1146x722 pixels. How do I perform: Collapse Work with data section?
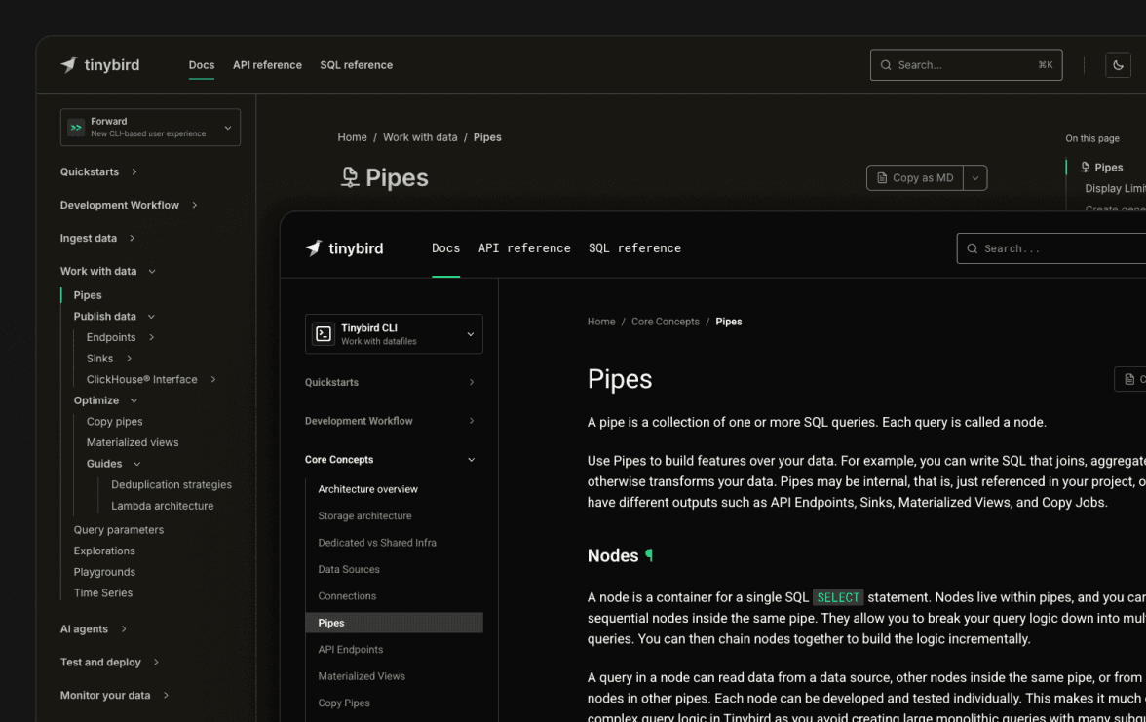tap(152, 271)
